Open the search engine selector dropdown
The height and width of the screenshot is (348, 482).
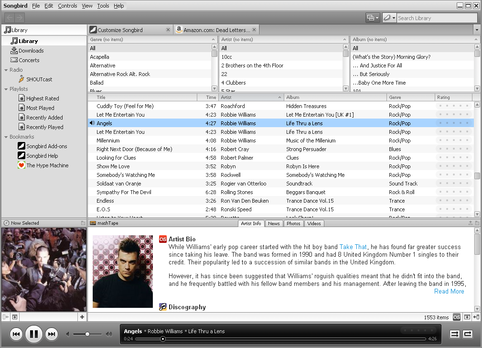click(x=389, y=18)
